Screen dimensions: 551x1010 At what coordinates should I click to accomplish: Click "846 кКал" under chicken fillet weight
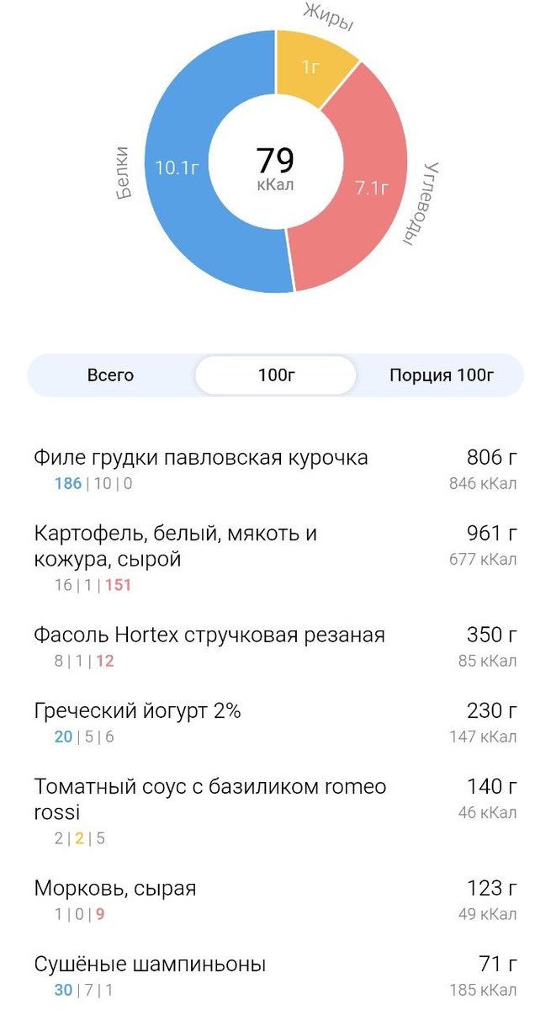(482, 482)
